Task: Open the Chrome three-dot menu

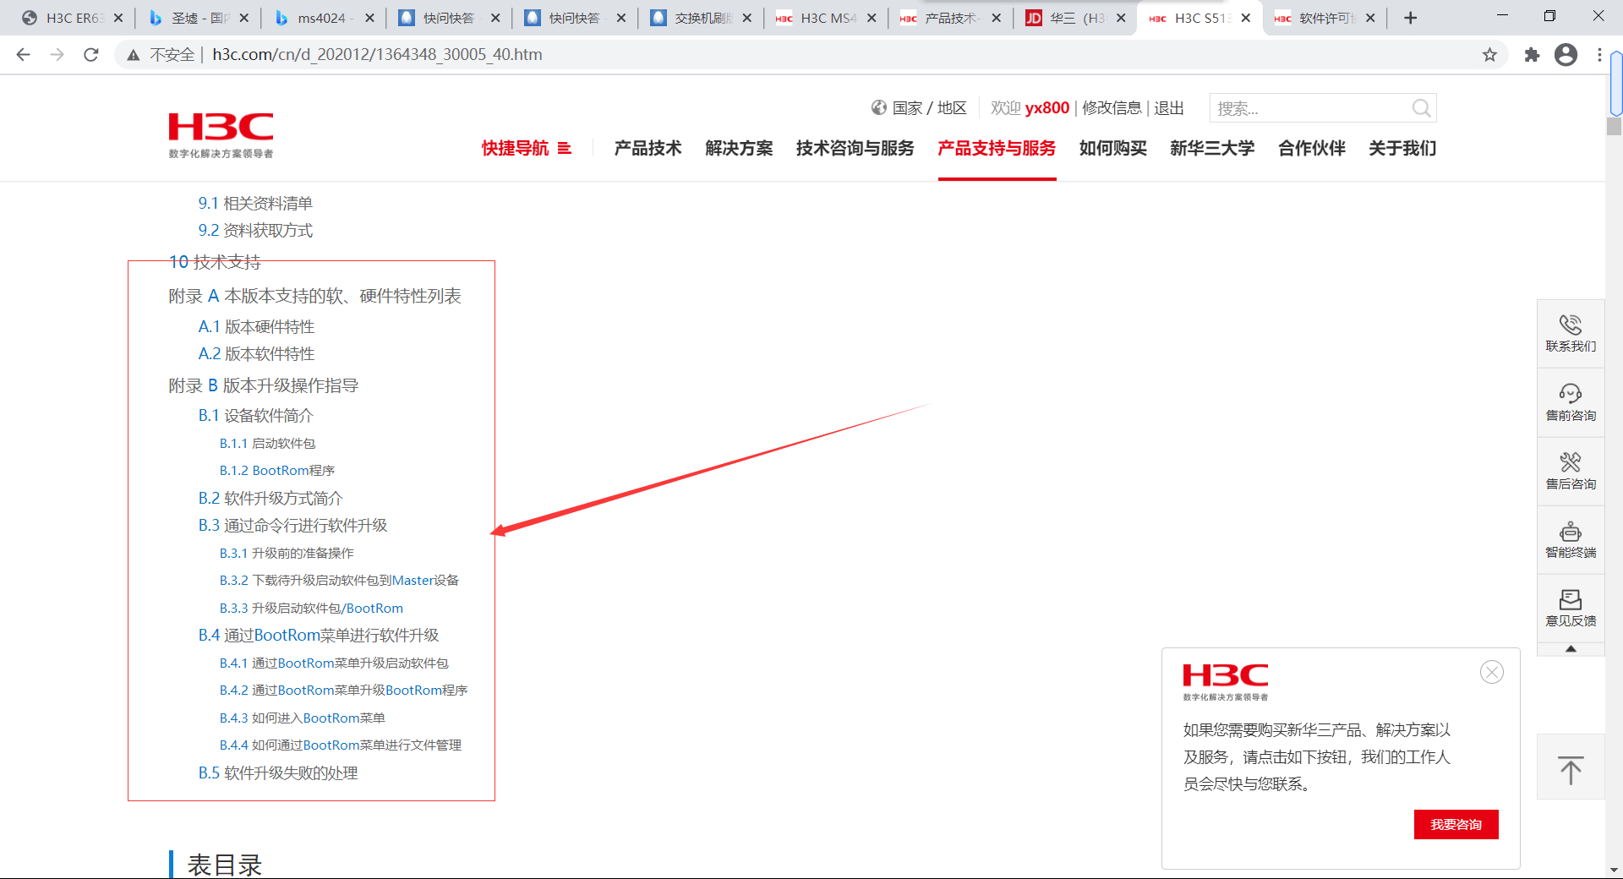Action: click(x=1599, y=55)
